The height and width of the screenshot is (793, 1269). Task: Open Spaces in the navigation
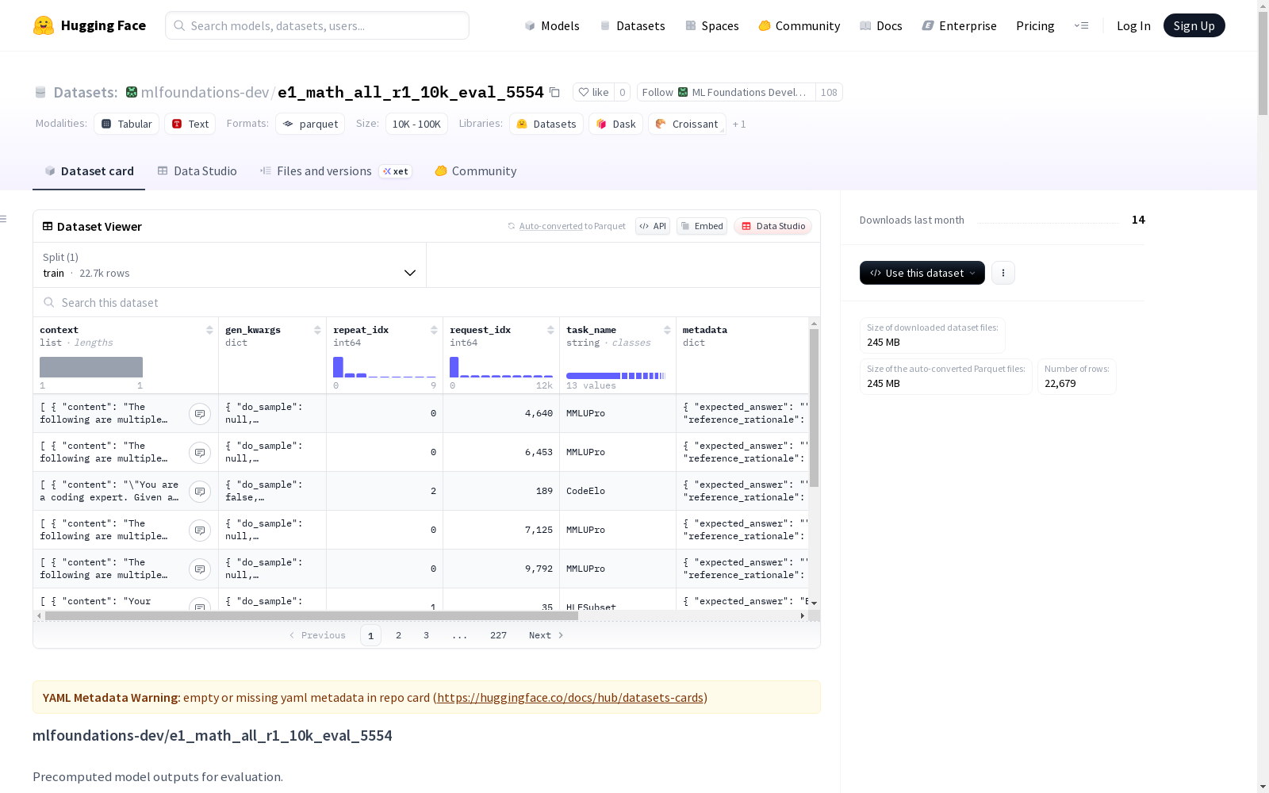tap(712, 25)
